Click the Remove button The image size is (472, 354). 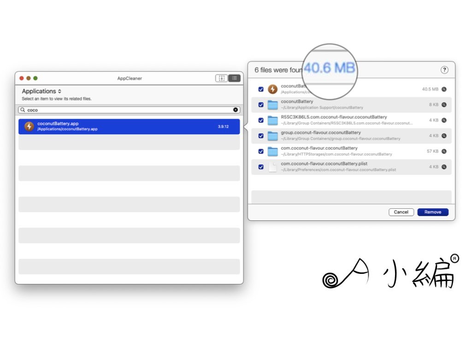click(x=433, y=212)
